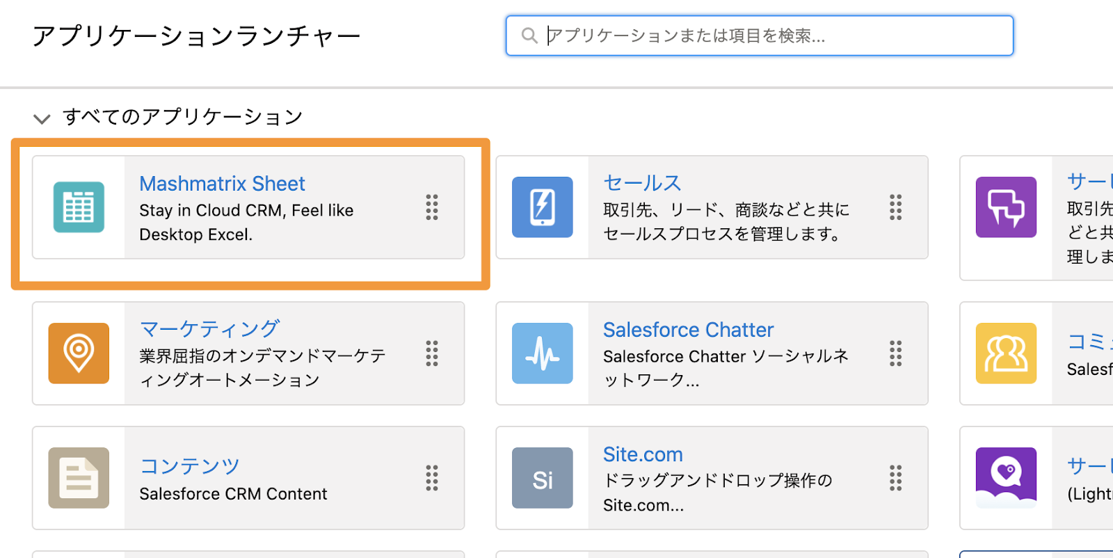
Task: Focus the アプリケーションまたは項目を検索 search field
Action: (760, 35)
